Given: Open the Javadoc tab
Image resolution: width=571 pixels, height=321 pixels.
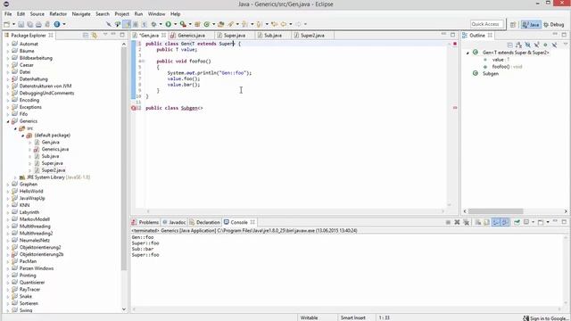Looking at the screenshot, I should coord(175,222).
